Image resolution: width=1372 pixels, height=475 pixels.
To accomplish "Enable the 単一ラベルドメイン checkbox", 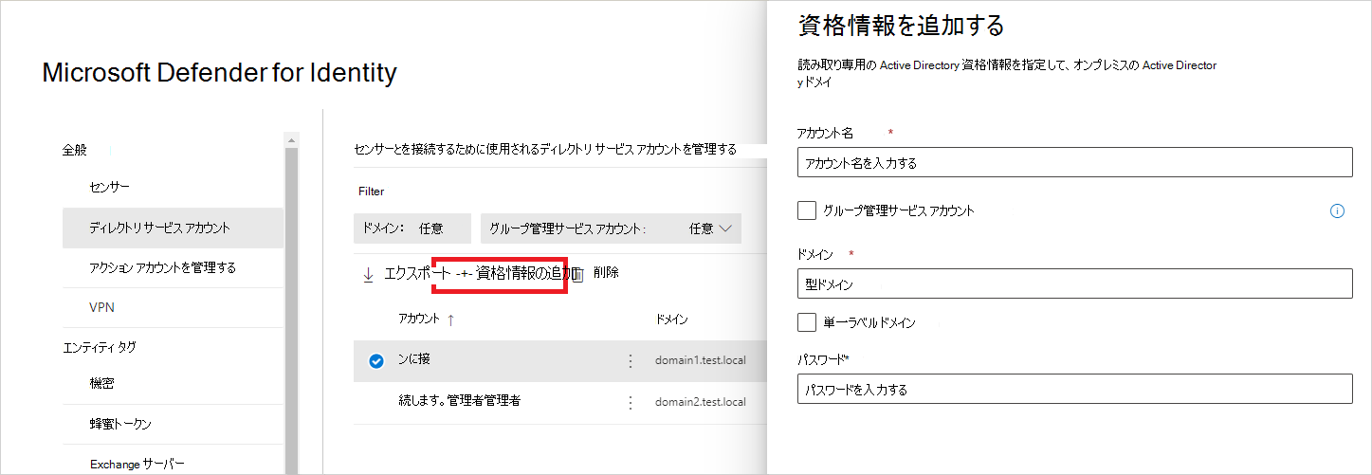I will pyautogui.click(x=807, y=322).
